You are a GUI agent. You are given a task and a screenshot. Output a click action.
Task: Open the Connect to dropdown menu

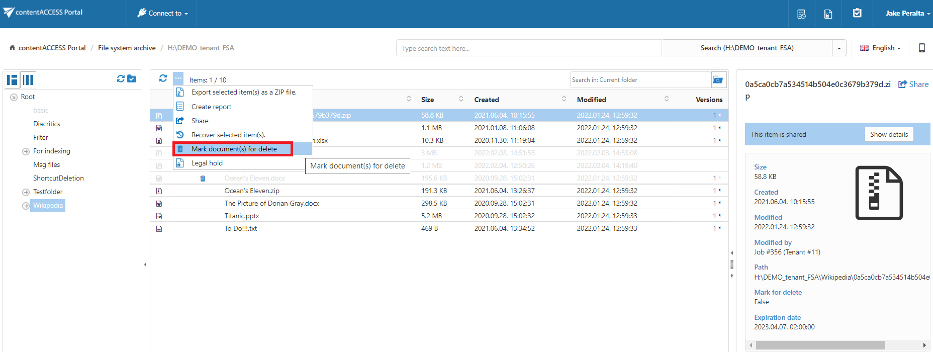click(x=162, y=14)
